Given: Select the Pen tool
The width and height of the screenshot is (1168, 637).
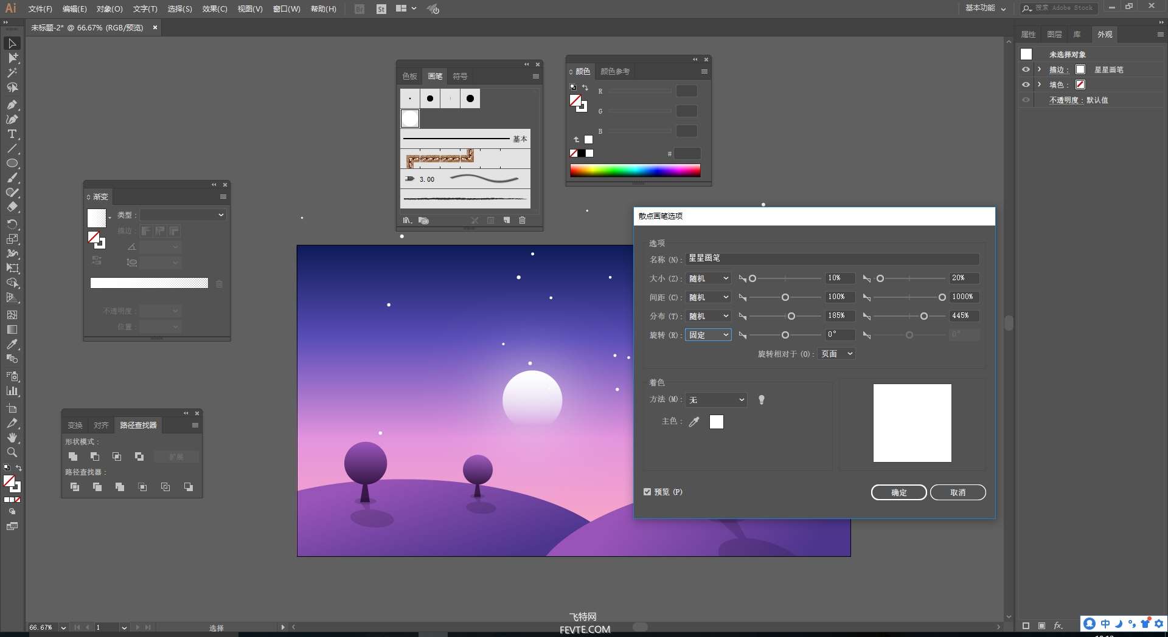Looking at the screenshot, I should click(x=12, y=105).
